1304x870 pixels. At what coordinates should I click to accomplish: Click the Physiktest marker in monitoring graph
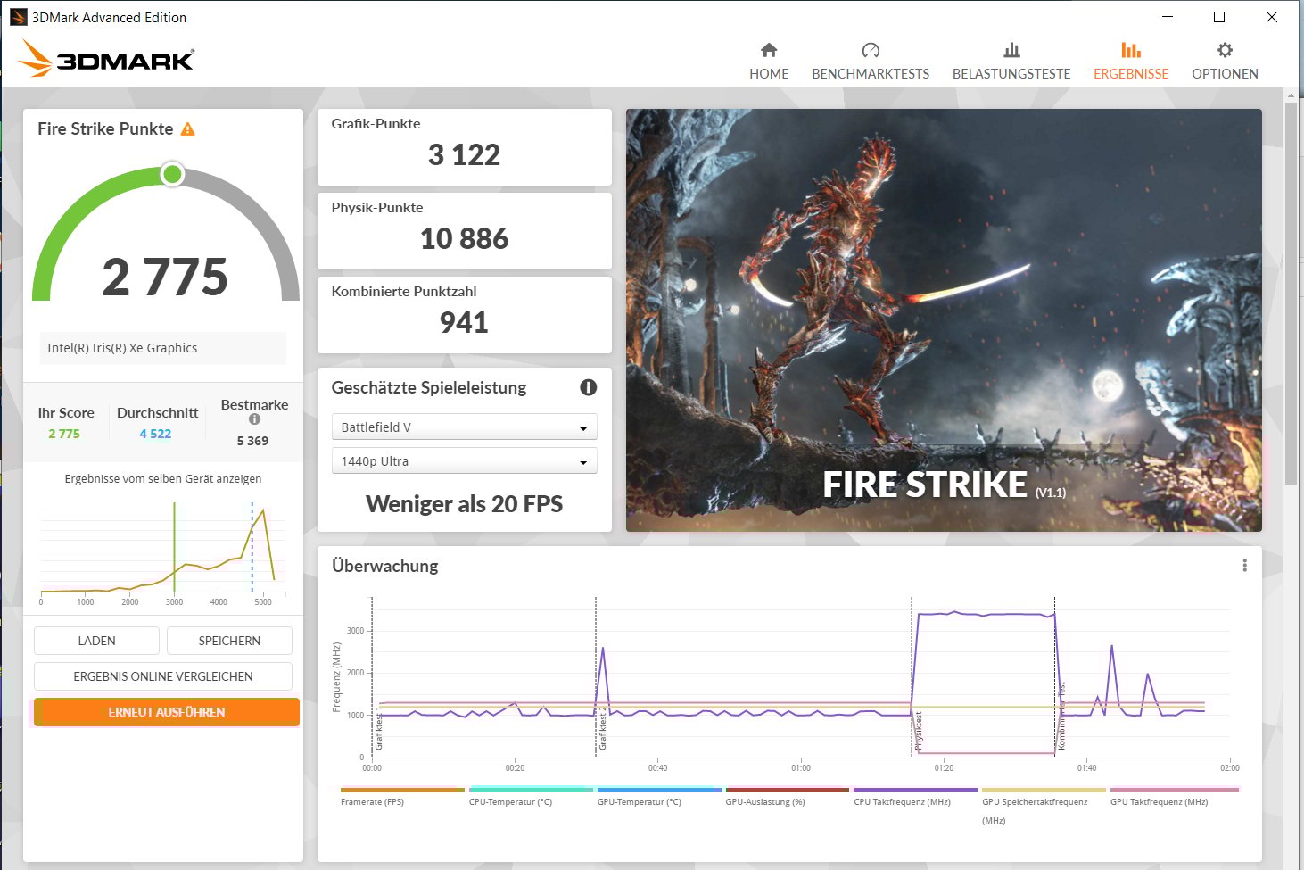coord(919,731)
